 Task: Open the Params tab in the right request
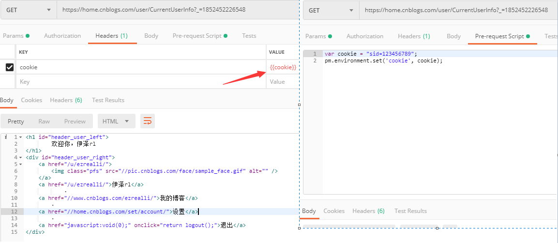click(316, 36)
